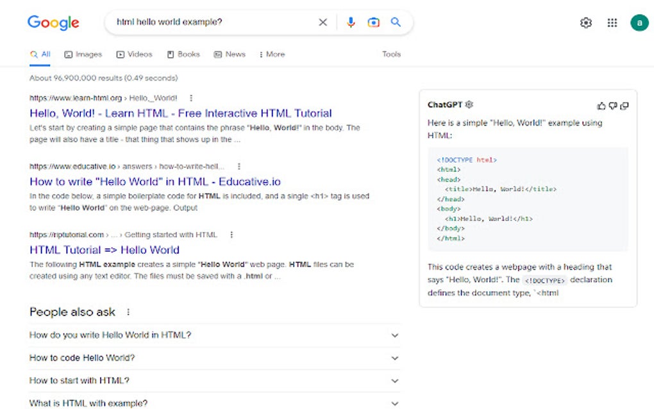The width and height of the screenshot is (654, 409).
Task: Expand "How do you write Hello World in HTML?"
Action: pyautogui.click(x=394, y=335)
